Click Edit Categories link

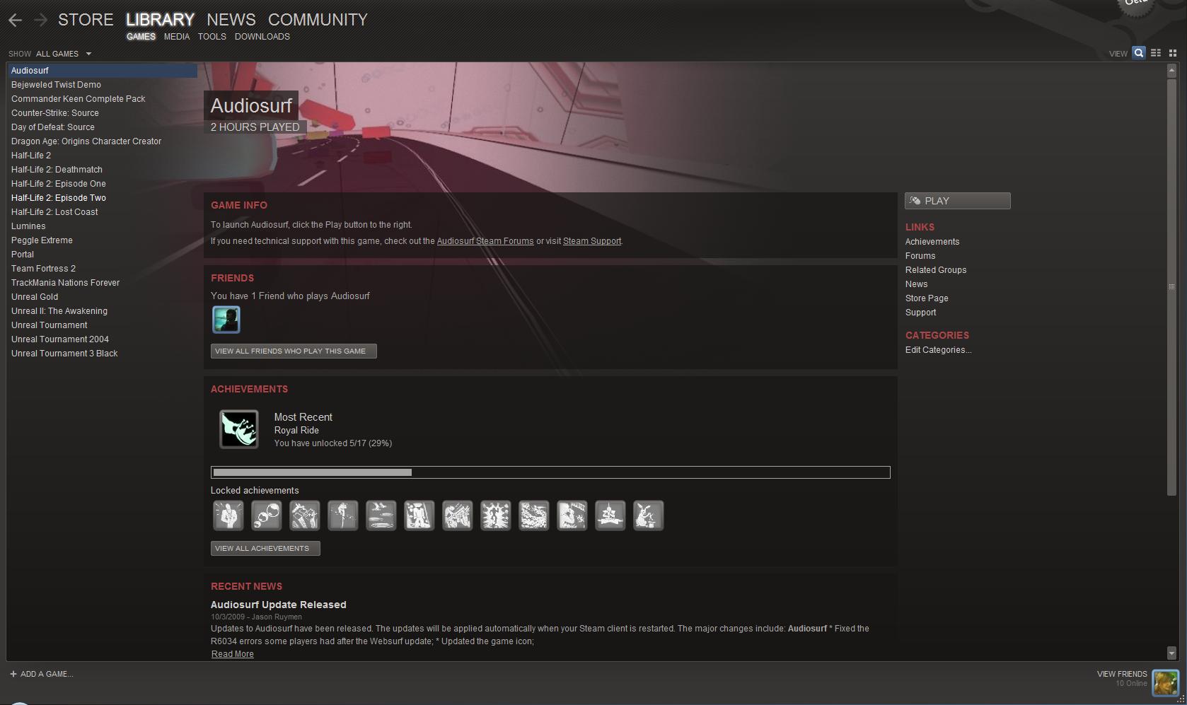click(939, 350)
